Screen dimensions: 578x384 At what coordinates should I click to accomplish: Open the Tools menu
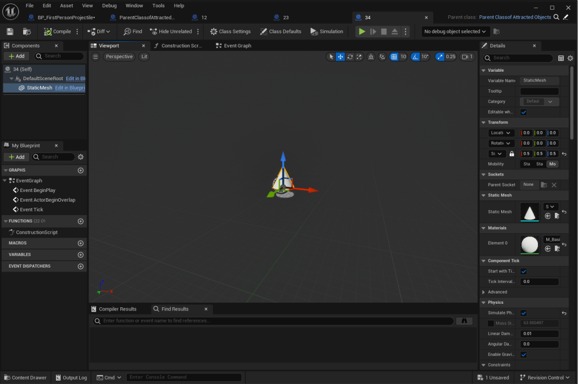(x=158, y=6)
